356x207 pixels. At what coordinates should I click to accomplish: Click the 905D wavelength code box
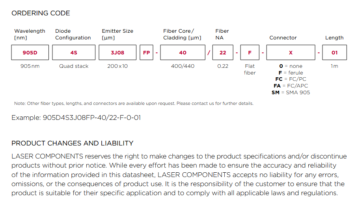coord(30,52)
